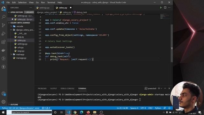
Task: Split the editor to the right
Action: tap(165, 8)
